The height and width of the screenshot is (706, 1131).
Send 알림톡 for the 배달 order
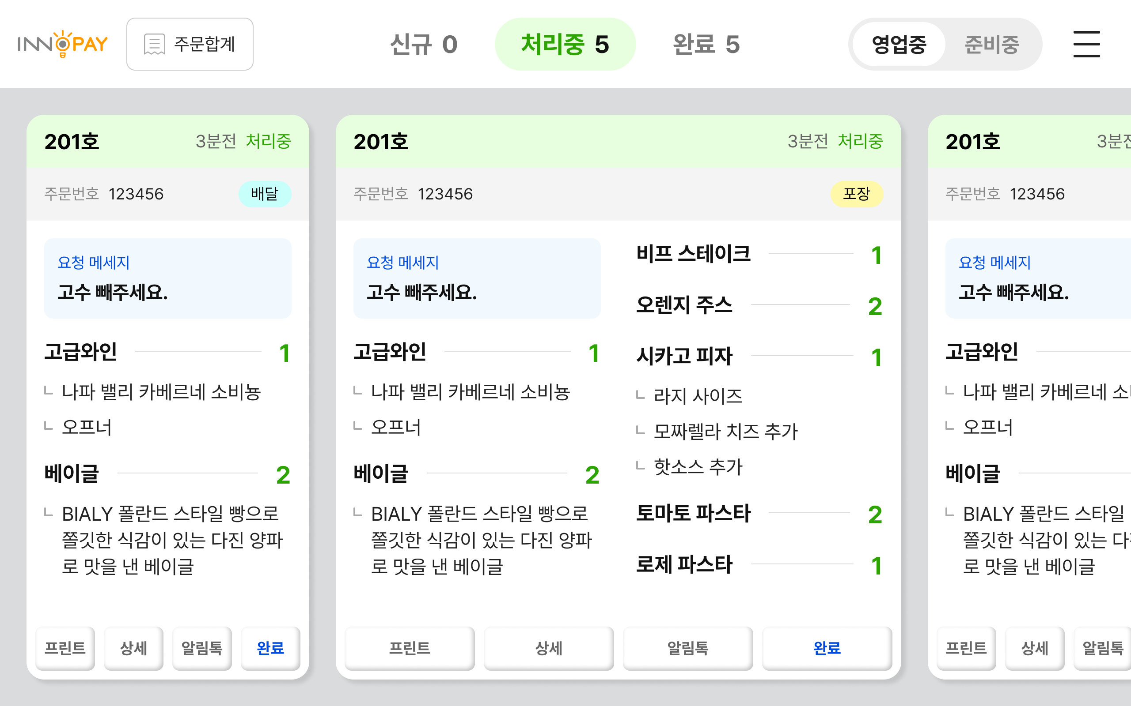point(202,648)
